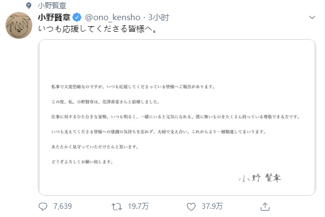Open the attached announcement letter image
325x217 pixels.
(177, 117)
